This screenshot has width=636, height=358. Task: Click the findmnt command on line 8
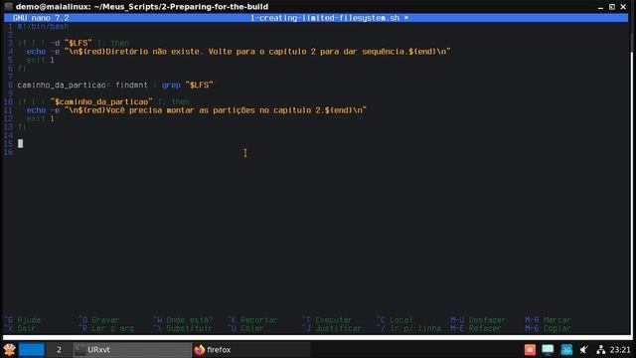[131, 85]
